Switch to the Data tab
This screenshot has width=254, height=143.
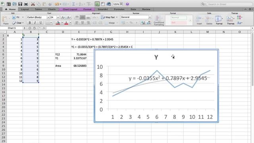point(133,9)
